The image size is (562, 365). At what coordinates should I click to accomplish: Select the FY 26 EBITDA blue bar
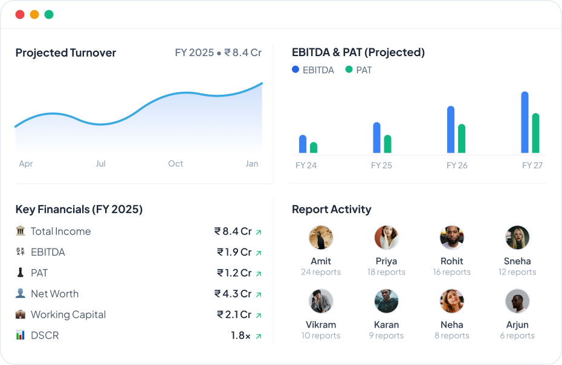coord(451,130)
